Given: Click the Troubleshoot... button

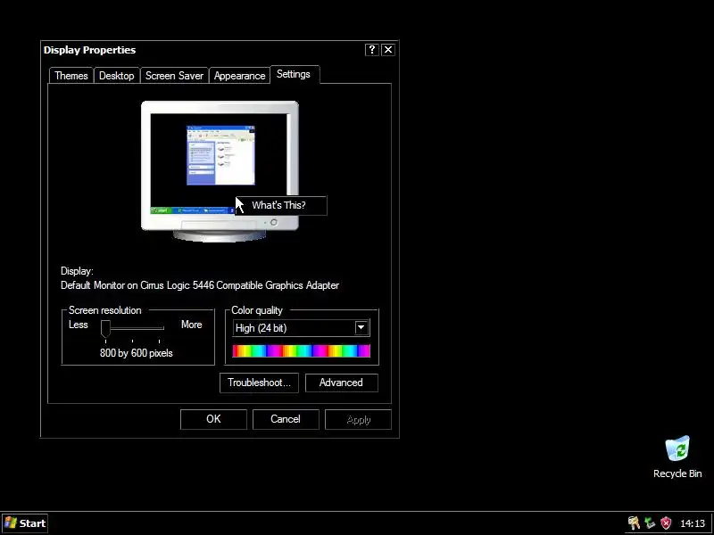Looking at the screenshot, I should [259, 383].
